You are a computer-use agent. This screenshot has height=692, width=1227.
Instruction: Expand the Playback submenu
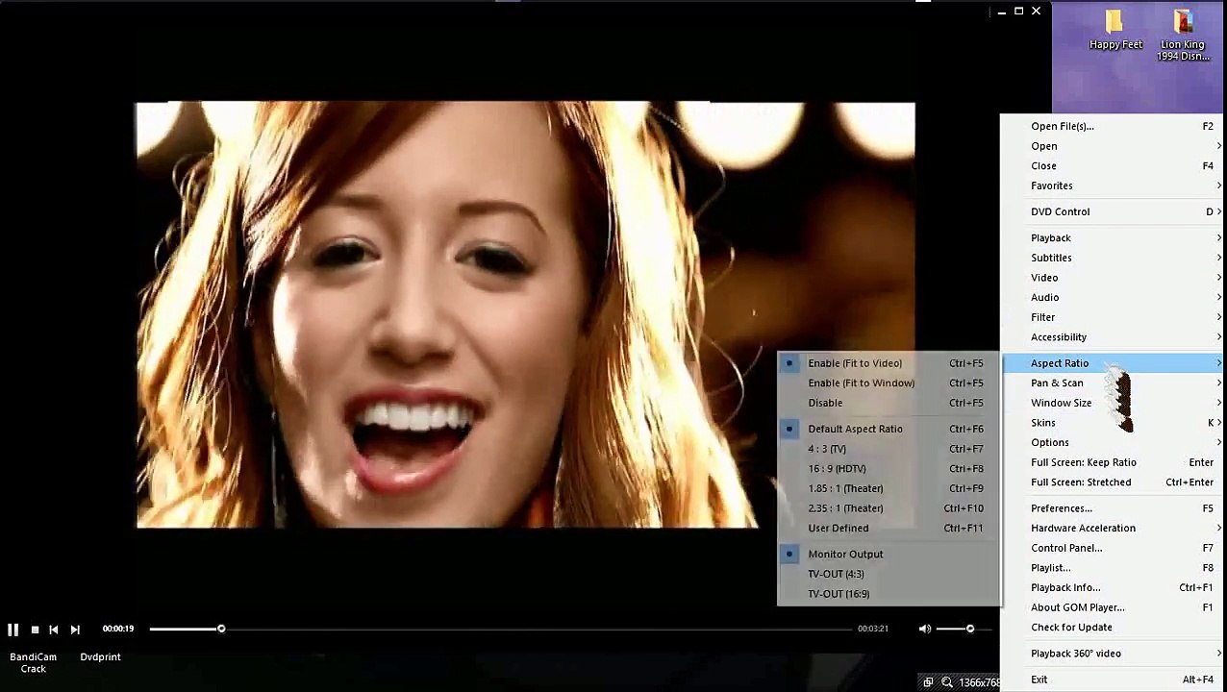(1114, 237)
